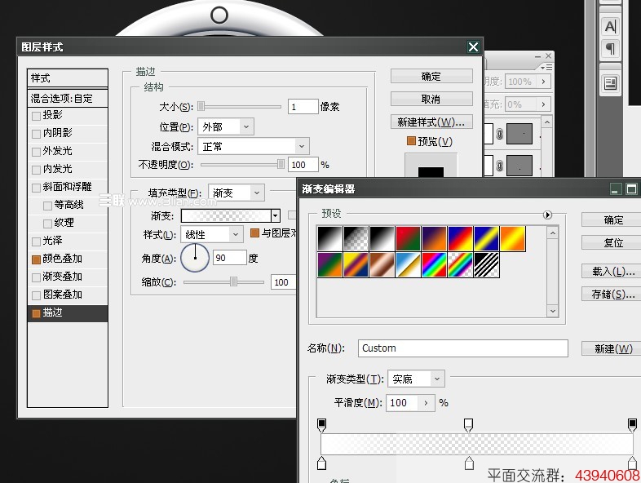Open the layer opacity 100% arrow
The width and height of the screenshot is (641, 483).
[543, 82]
